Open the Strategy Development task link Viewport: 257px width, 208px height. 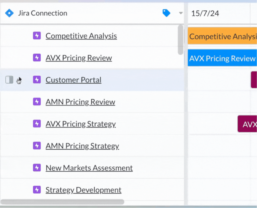coord(83,190)
